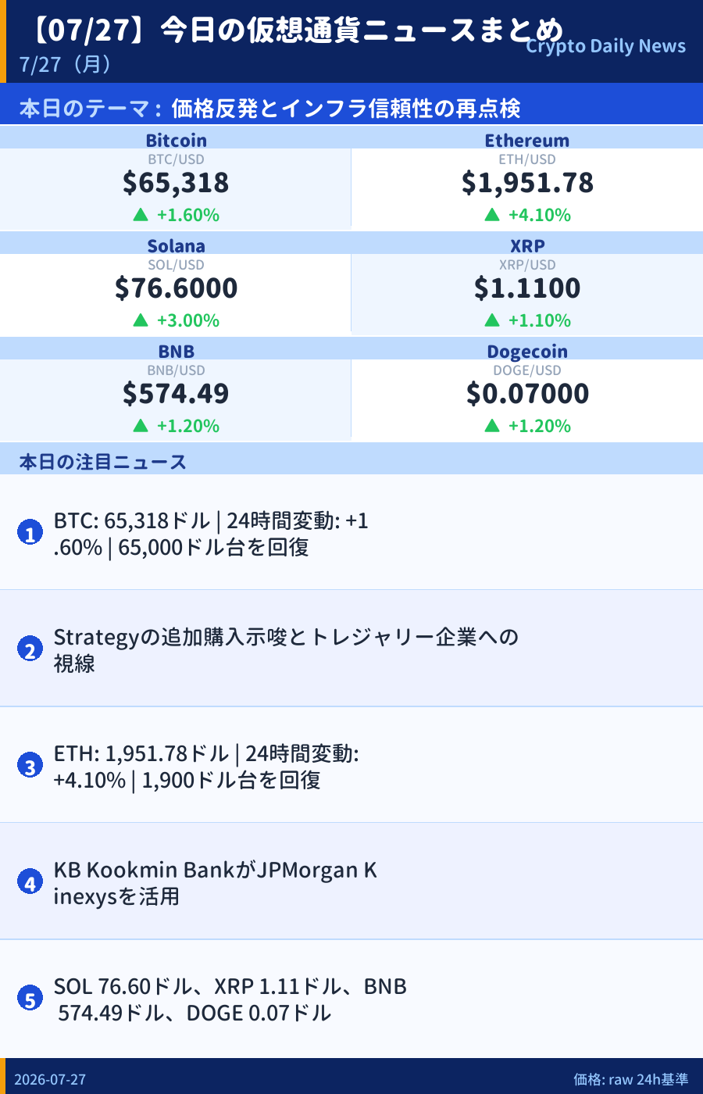The width and height of the screenshot is (703, 1094).
Task: Click Dogecoin's green up-arrow indicator
Action: point(492,426)
